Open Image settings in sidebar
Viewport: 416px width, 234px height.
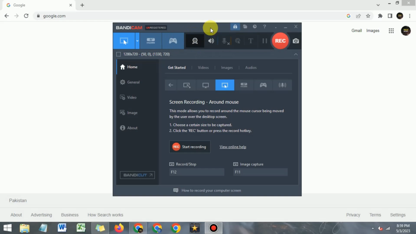pyautogui.click(x=137, y=113)
